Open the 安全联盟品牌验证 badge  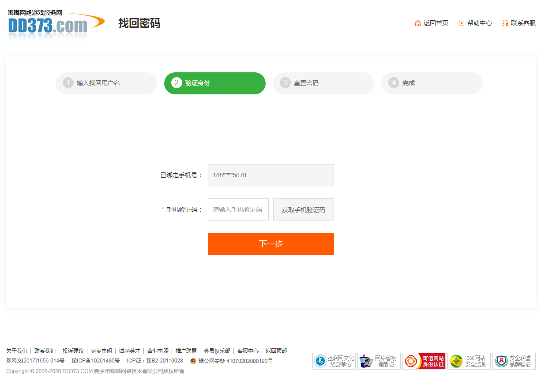[x=514, y=361]
